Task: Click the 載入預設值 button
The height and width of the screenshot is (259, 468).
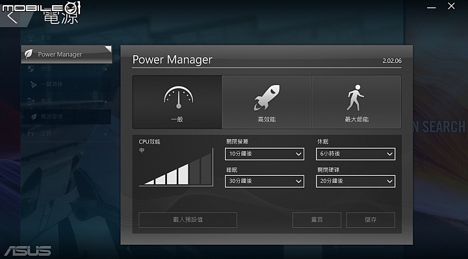Action: point(188,220)
